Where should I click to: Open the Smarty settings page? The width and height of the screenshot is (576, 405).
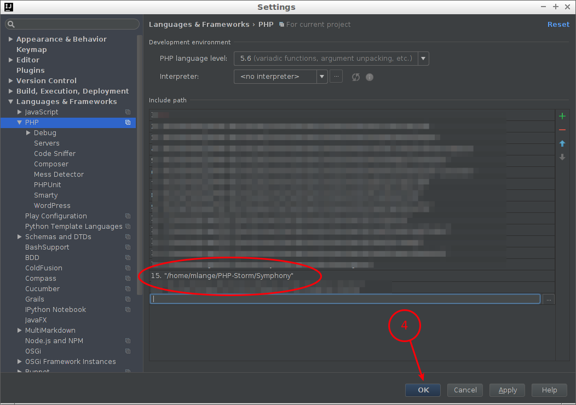pos(46,195)
